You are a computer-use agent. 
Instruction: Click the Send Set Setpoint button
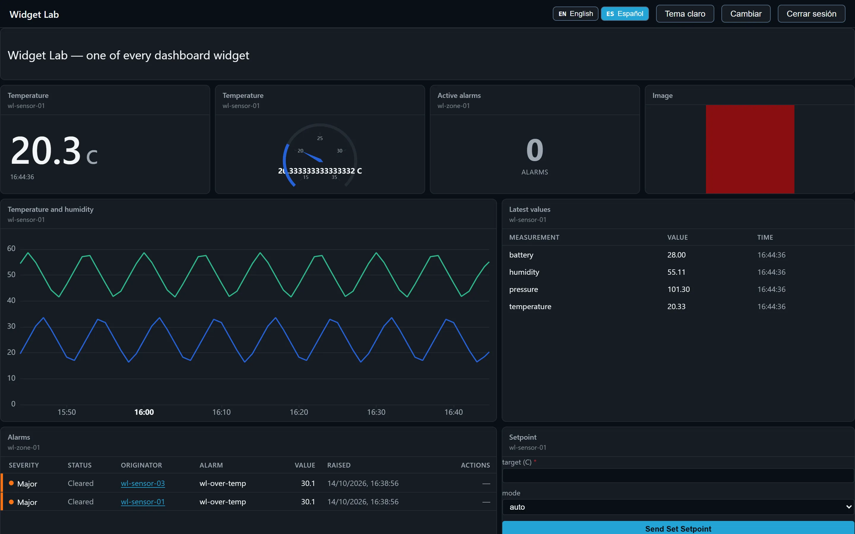tap(678, 528)
